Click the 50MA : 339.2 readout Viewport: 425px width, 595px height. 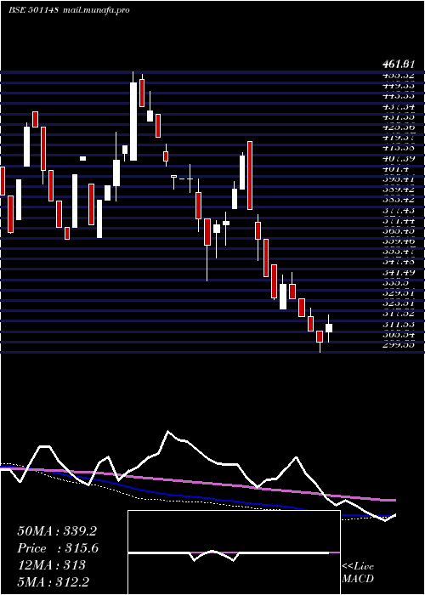click(57, 531)
